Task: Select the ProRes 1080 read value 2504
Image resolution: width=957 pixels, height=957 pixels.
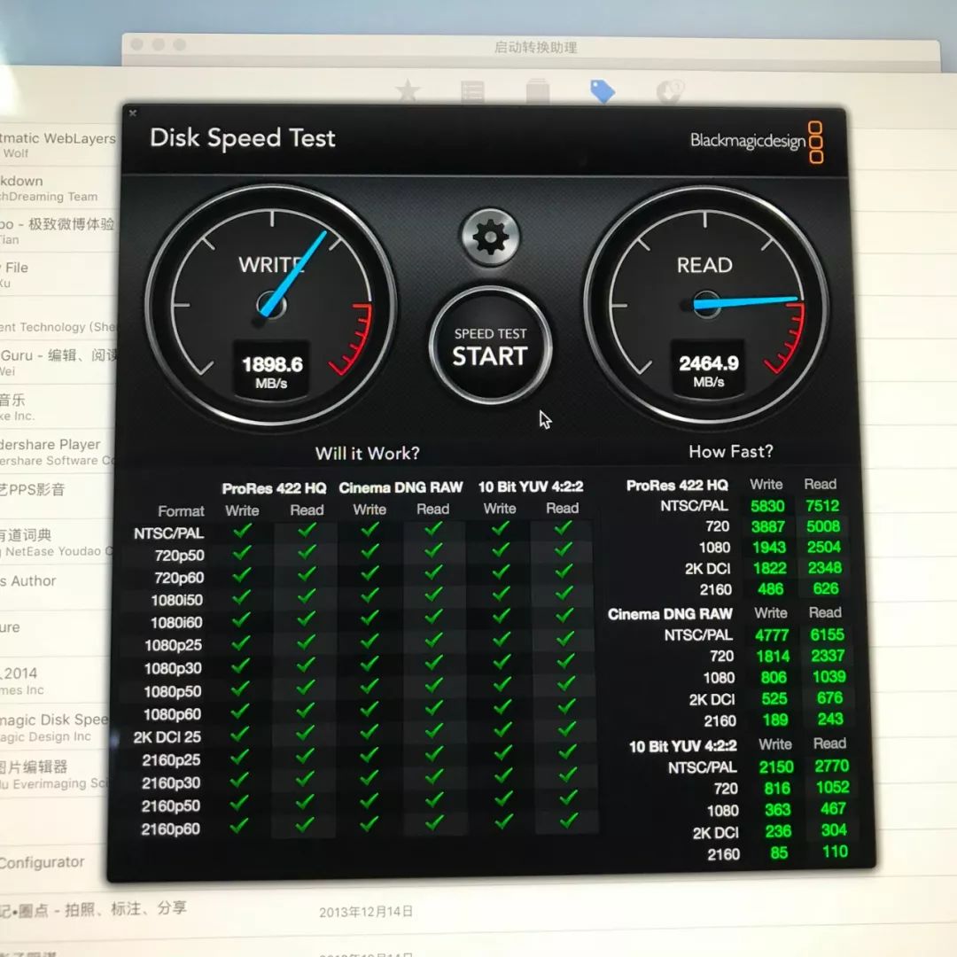Action: [824, 547]
